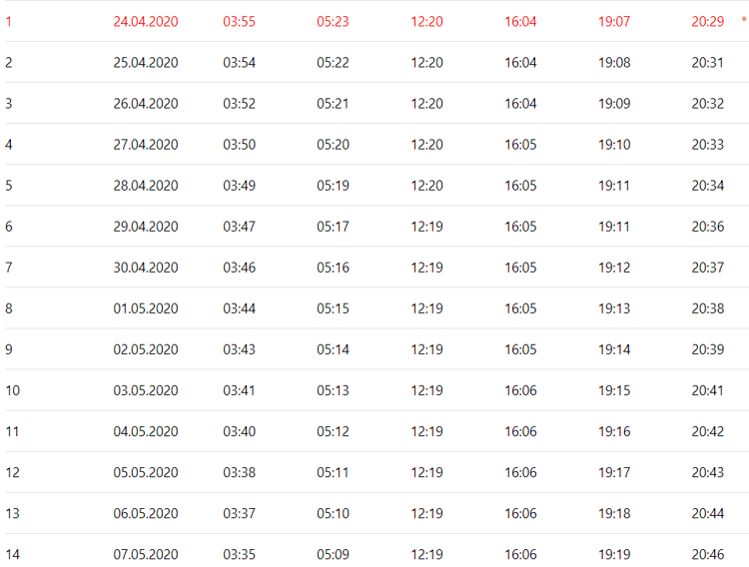The image size is (749, 567).
Task: Click the date 02.05.2020
Action: coord(146,348)
